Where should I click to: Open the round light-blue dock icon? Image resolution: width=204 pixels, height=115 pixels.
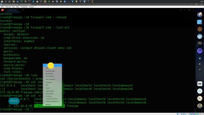coord(200,36)
